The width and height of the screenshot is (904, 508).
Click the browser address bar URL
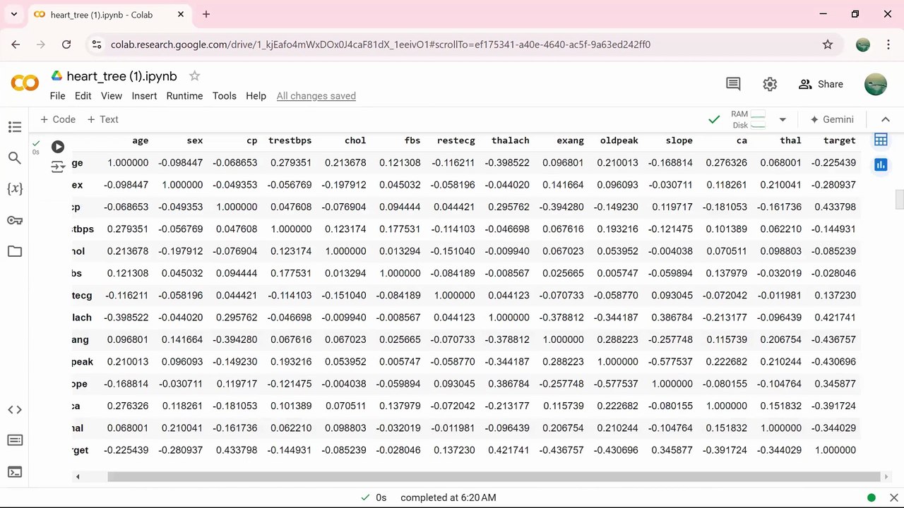pyautogui.click(x=381, y=44)
